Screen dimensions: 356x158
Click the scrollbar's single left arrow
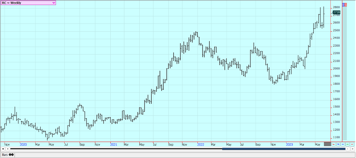(8, 149)
